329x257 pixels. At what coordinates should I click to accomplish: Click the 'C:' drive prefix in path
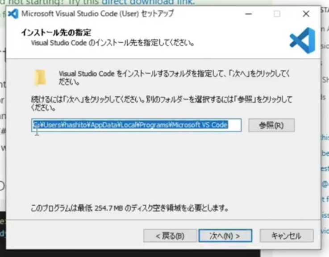tap(35, 125)
